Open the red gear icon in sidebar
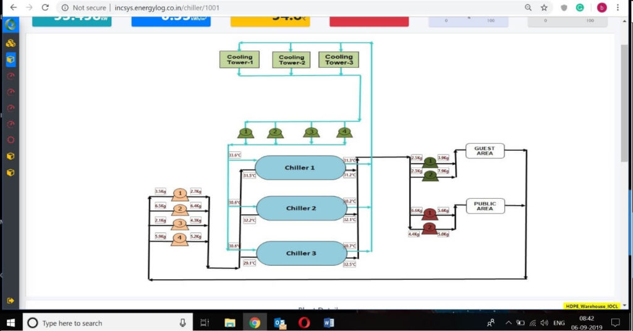Screen dimensions: 633x331 tap(11, 140)
